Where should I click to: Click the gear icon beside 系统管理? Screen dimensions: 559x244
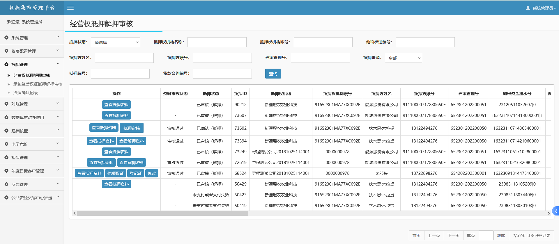click(6, 38)
